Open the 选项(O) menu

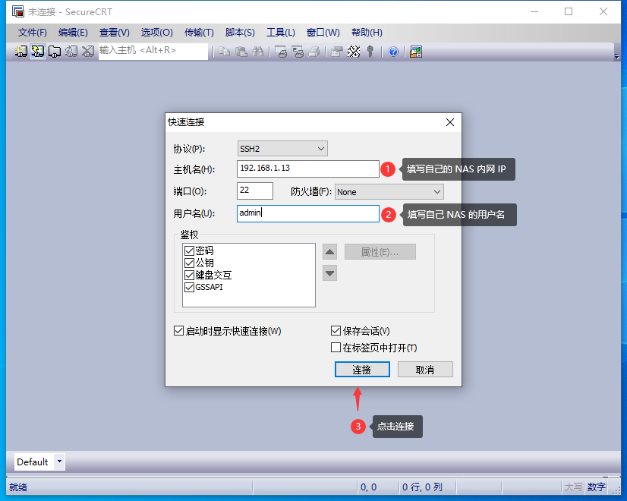click(x=156, y=33)
